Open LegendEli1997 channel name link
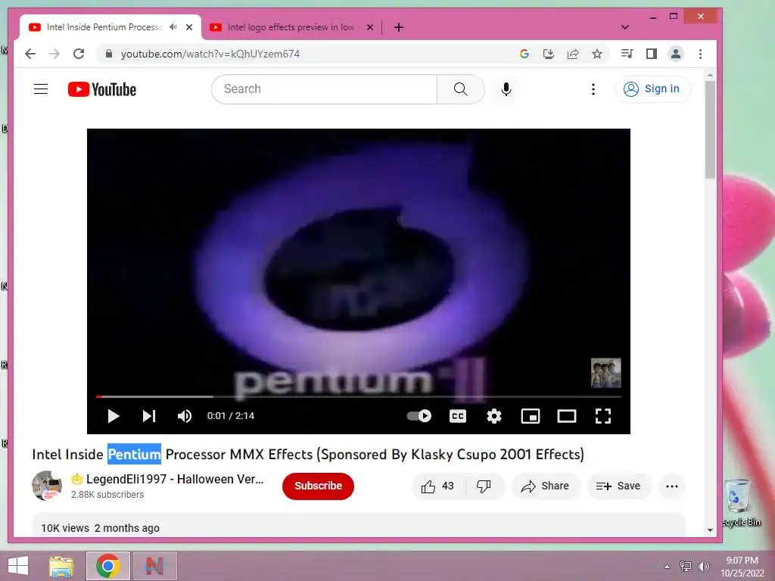This screenshot has width=775, height=581. [167, 479]
